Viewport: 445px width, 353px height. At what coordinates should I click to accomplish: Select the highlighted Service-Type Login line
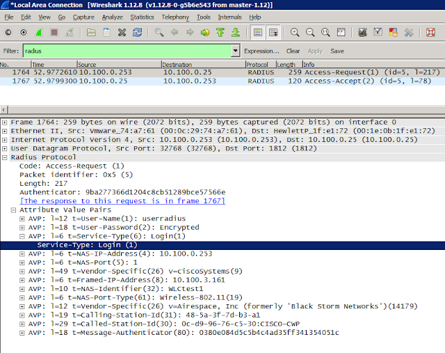(x=222, y=245)
